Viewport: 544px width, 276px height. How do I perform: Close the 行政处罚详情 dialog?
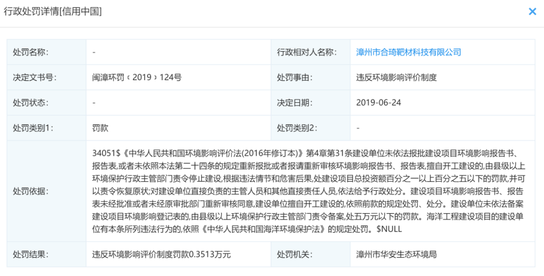pyautogui.click(x=532, y=12)
